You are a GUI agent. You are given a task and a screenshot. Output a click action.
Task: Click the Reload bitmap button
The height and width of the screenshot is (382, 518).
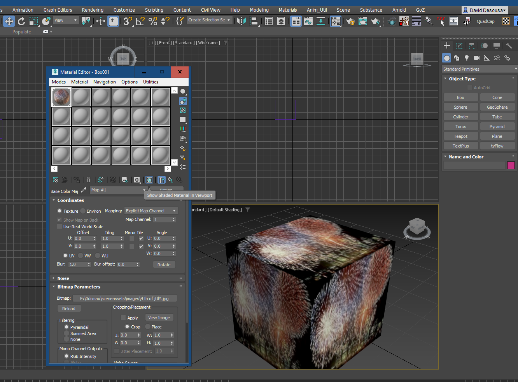pos(69,308)
